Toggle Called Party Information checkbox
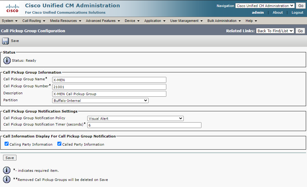 60,144
